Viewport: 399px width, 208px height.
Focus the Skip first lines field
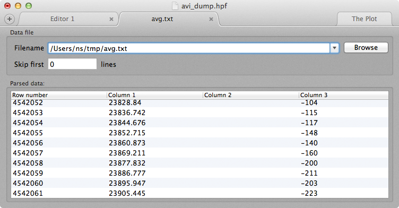click(72, 64)
